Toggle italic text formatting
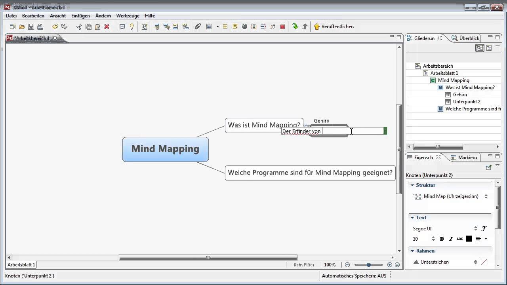 point(451,239)
